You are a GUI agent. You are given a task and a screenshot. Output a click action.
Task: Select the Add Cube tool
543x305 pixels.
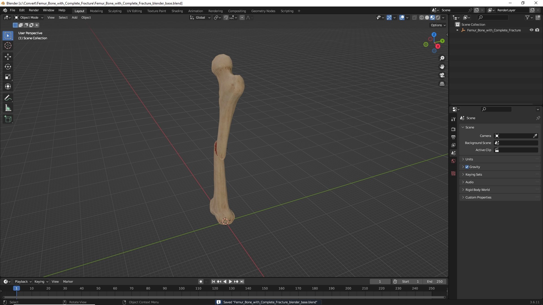[8, 119]
